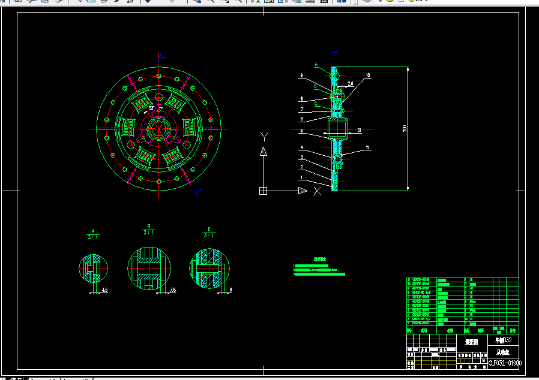Click the UCS Y axis label

(x=264, y=137)
